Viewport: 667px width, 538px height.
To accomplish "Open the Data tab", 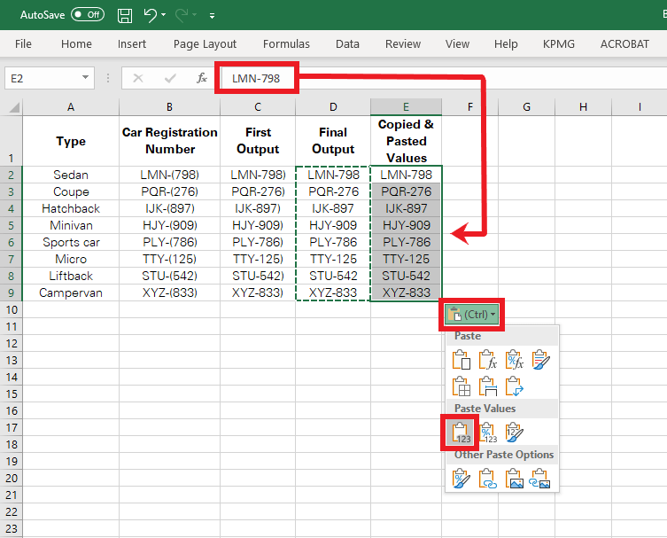I will point(347,43).
